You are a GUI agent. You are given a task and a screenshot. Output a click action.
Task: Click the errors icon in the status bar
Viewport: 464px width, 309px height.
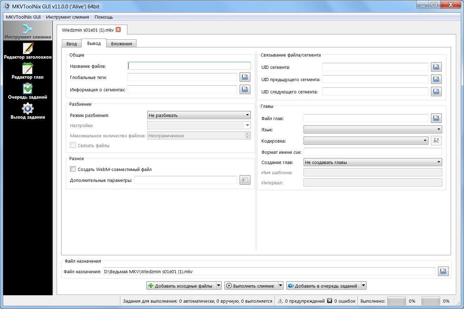330,301
